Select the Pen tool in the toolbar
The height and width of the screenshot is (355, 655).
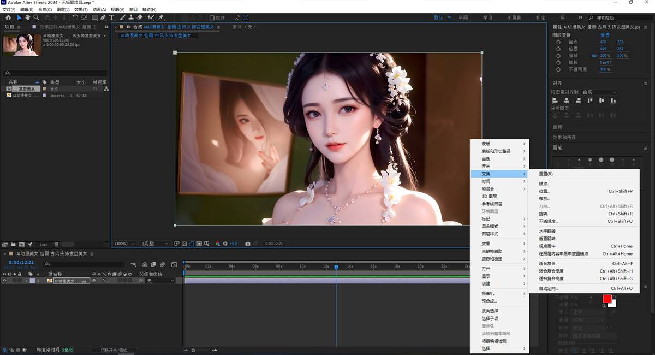click(x=103, y=17)
